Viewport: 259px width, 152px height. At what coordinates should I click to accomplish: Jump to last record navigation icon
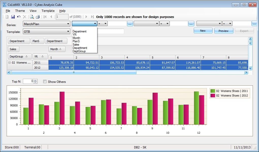coord(92,17)
